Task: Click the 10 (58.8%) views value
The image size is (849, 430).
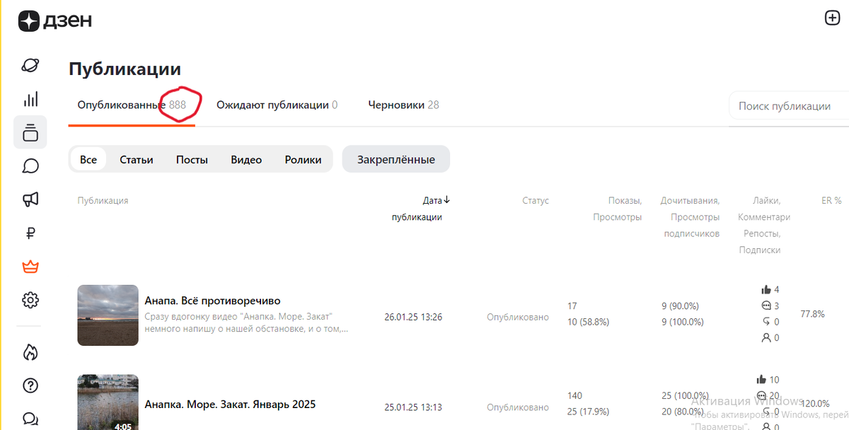Action: [x=589, y=322]
